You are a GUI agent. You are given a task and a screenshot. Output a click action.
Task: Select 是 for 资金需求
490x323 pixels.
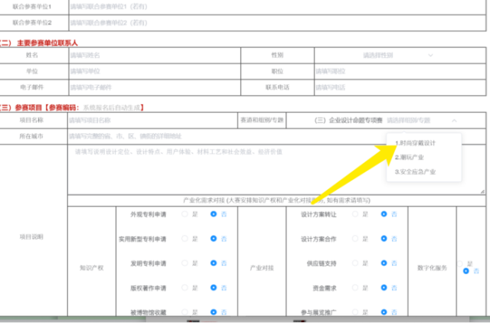(355, 288)
